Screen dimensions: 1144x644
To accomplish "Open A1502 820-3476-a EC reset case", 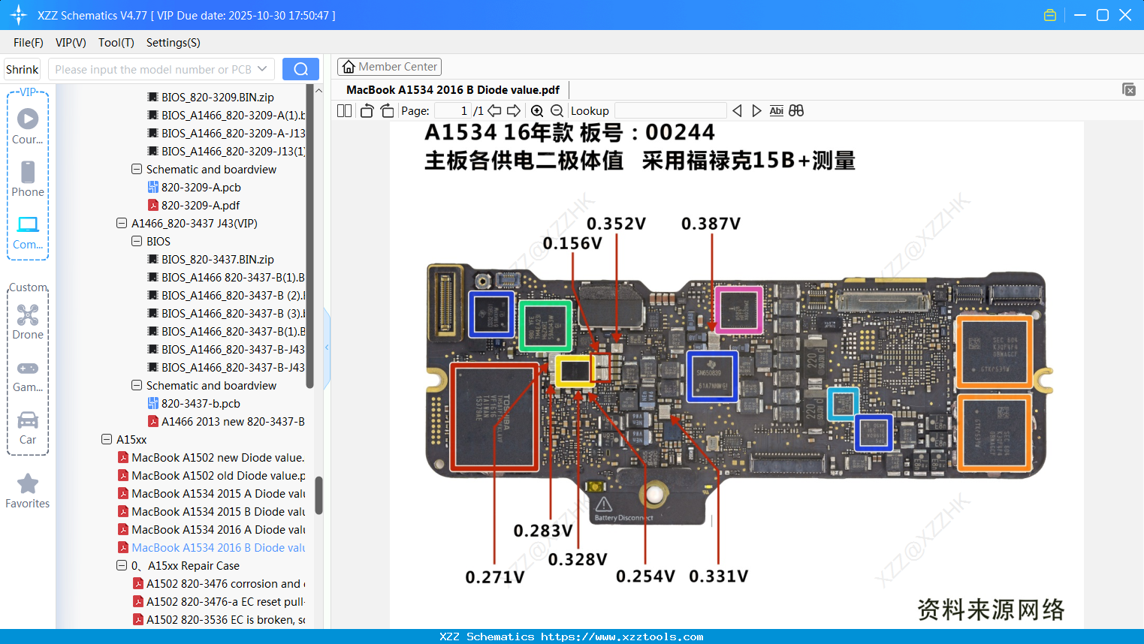I will click(x=219, y=601).
